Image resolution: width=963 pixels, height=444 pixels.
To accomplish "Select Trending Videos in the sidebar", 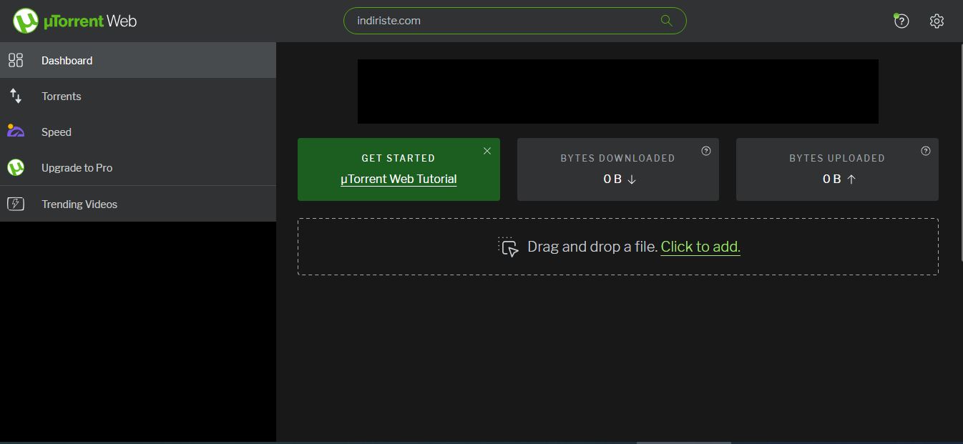I will [x=138, y=204].
